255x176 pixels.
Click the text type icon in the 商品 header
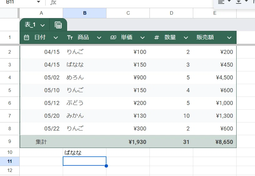point(70,37)
